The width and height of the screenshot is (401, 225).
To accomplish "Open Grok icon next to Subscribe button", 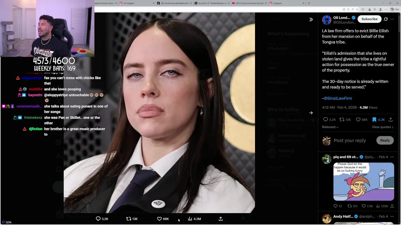I will (386, 19).
